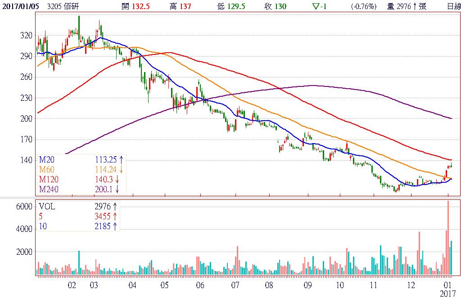Select the M20 moving average legend label
The width and height of the screenshot is (461, 298).
point(46,159)
